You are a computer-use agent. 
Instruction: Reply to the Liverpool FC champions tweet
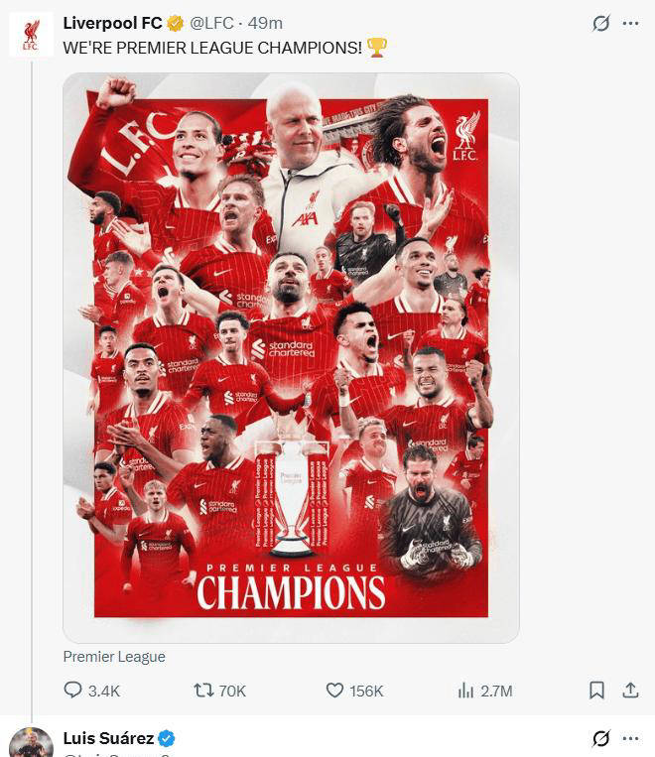pyautogui.click(x=73, y=691)
